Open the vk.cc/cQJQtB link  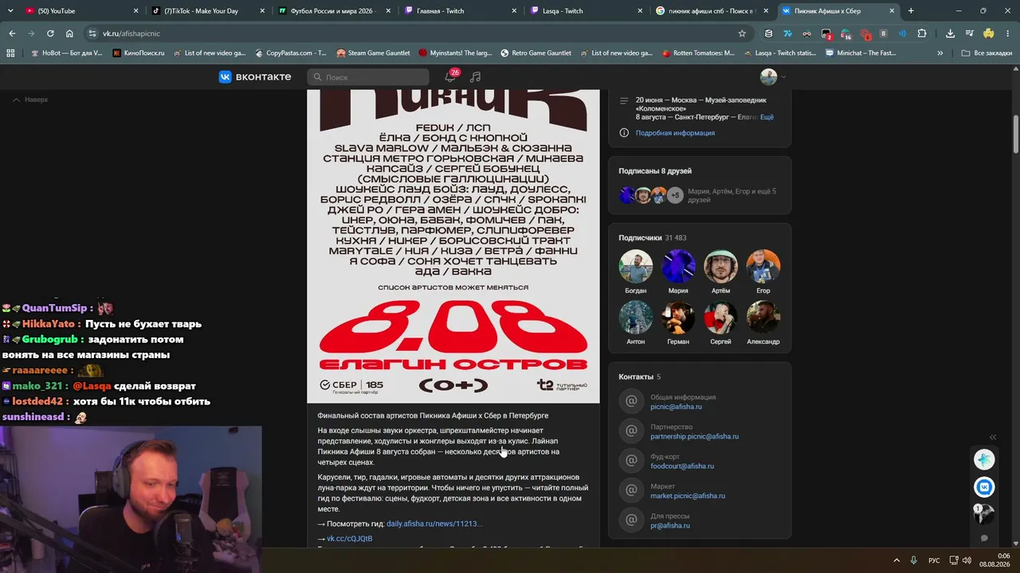point(349,539)
